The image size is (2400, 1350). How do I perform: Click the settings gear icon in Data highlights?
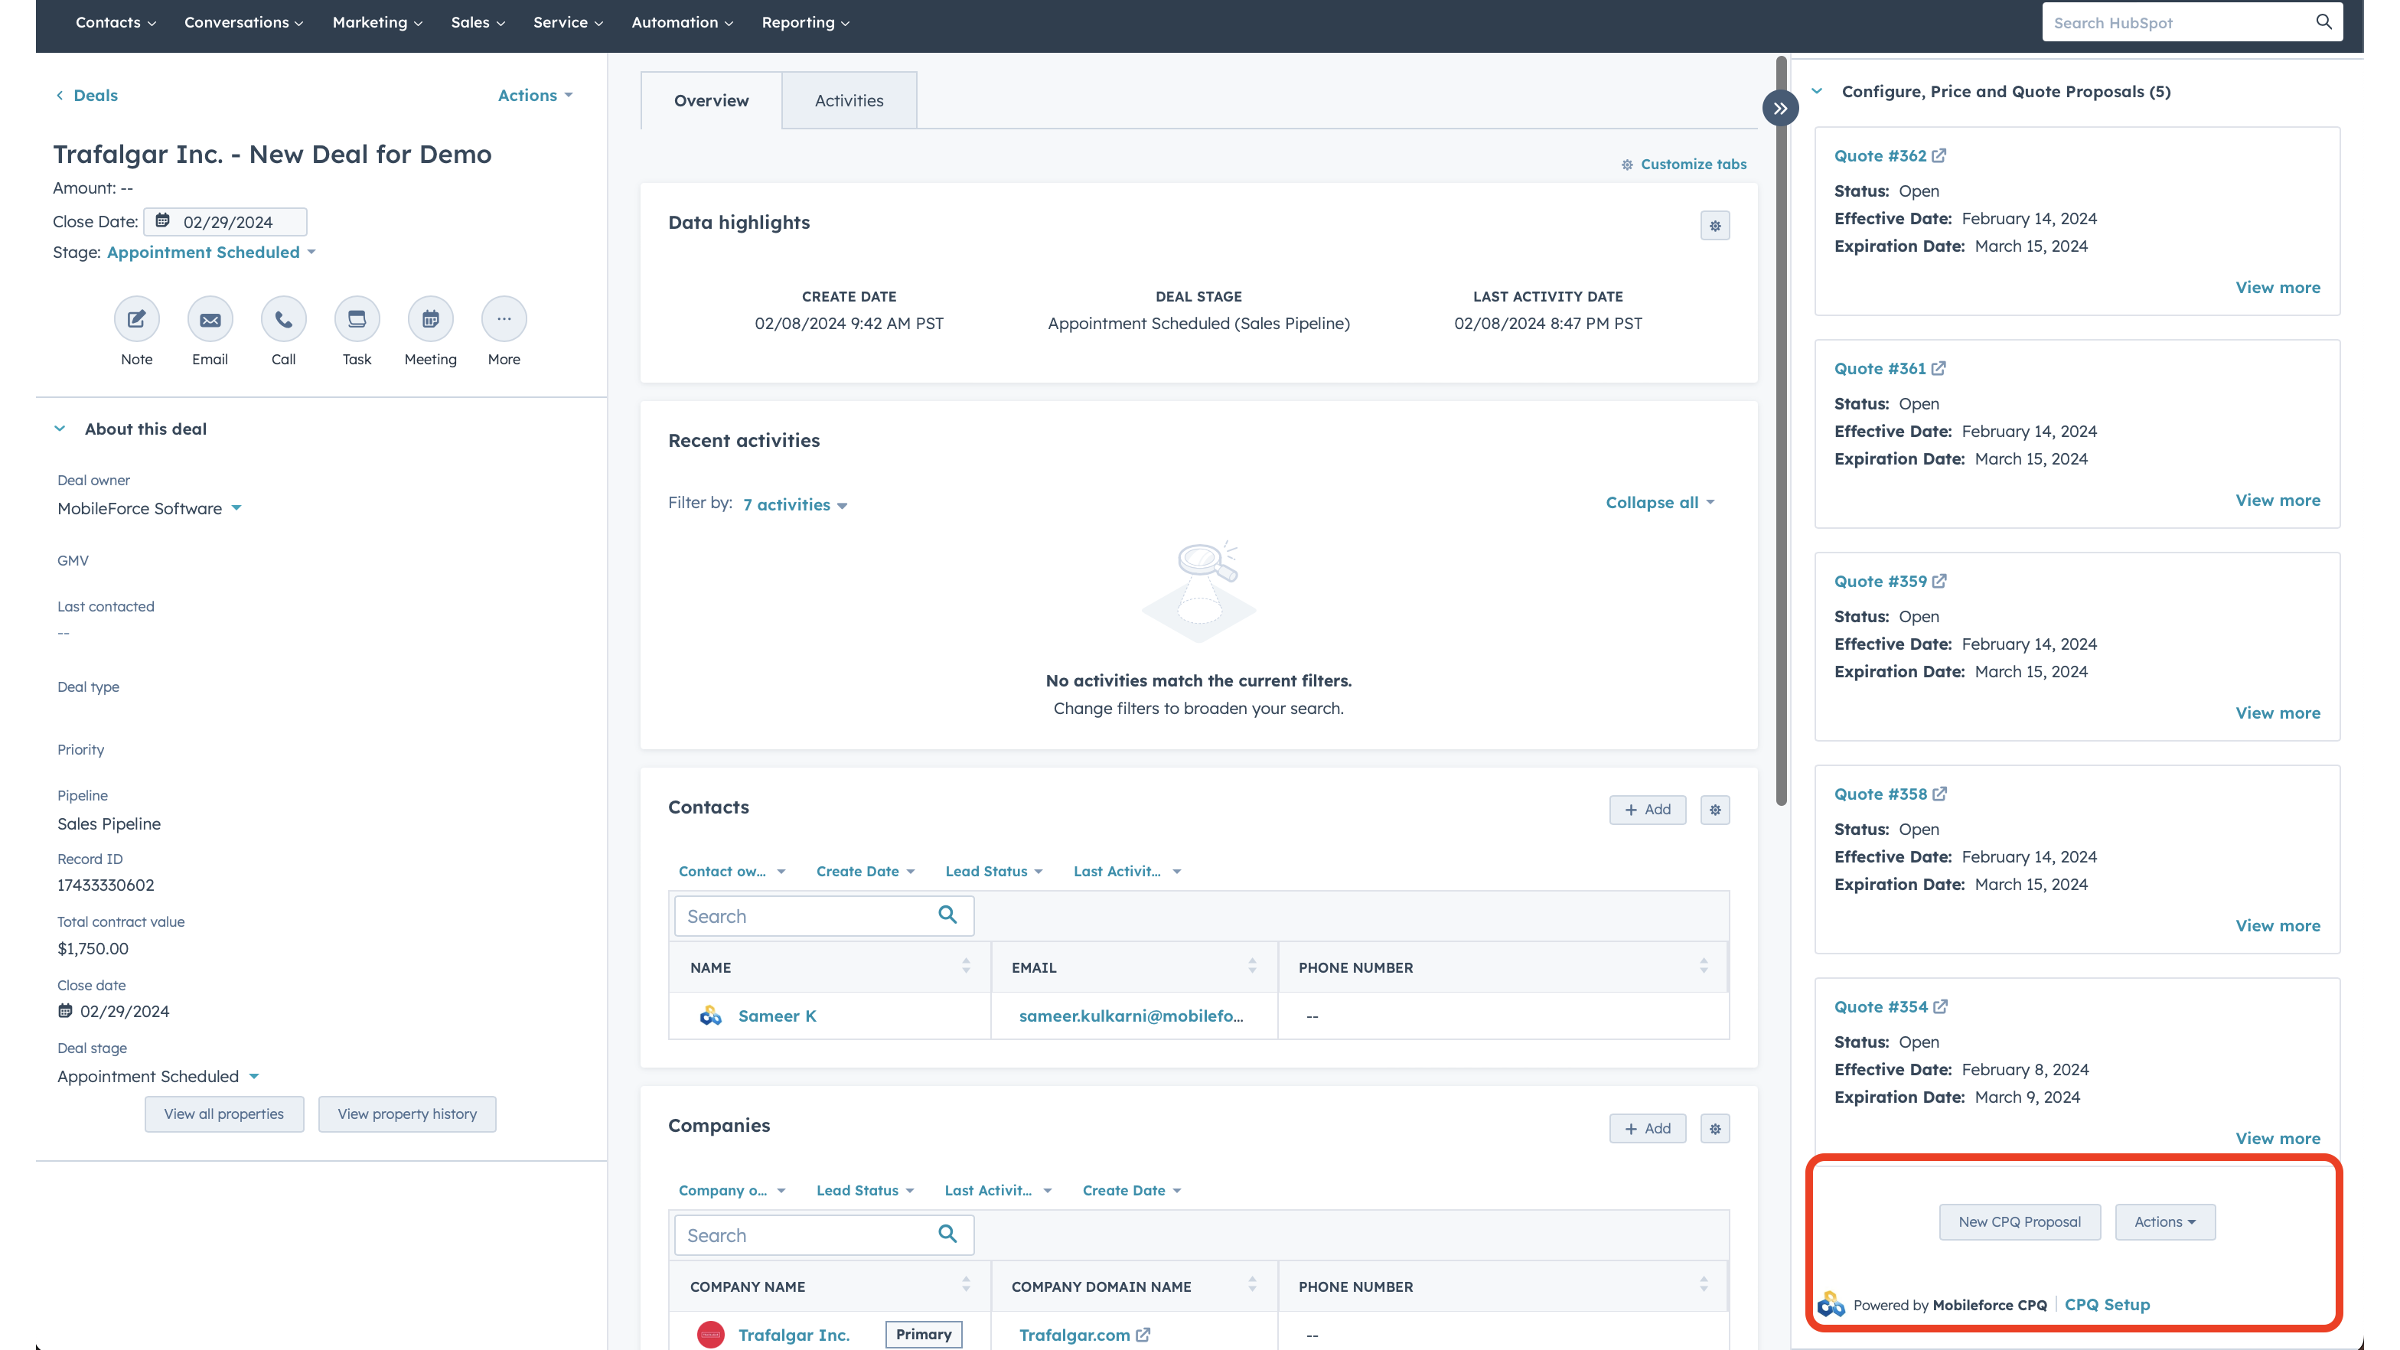click(1716, 226)
